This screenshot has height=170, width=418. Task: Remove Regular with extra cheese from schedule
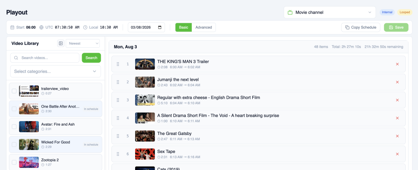tap(397, 100)
